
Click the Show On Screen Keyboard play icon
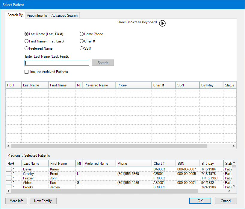click(x=162, y=23)
